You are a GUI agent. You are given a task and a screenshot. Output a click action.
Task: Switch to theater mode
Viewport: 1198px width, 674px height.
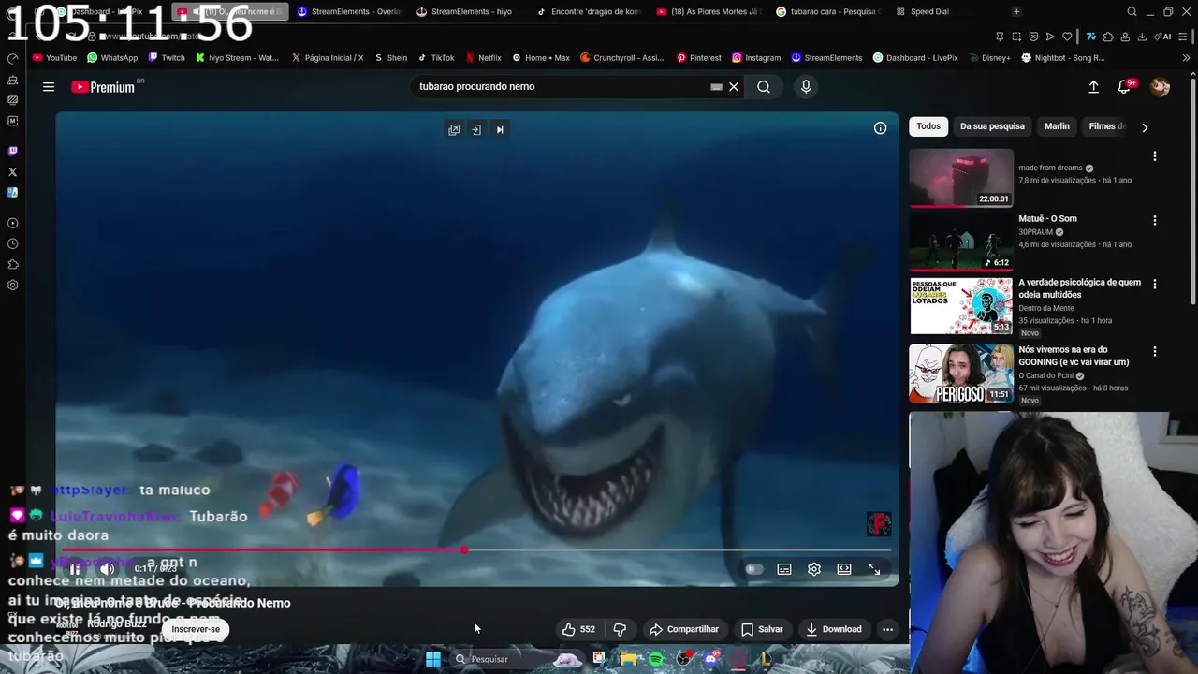pyautogui.click(x=844, y=569)
